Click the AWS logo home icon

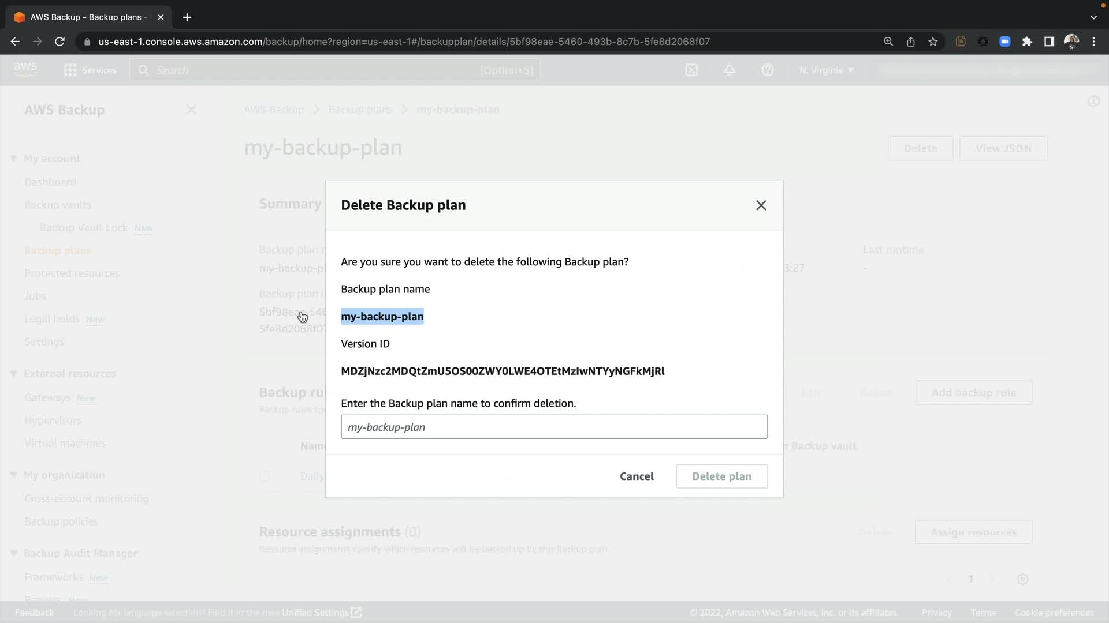pyautogui.click(x=25, y=69)
